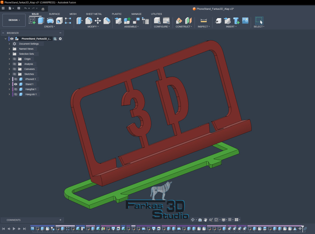This screenshot has width=315, height=234.
Task: Switch to the SHEET METAL tab
Action: click(x=94, y=14)
